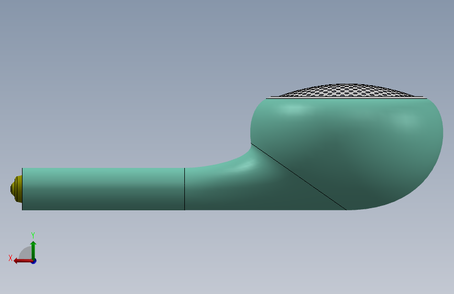
Task: Select the yellow tip at stem end
Action: pyautogui.click(x=16, y=189)
